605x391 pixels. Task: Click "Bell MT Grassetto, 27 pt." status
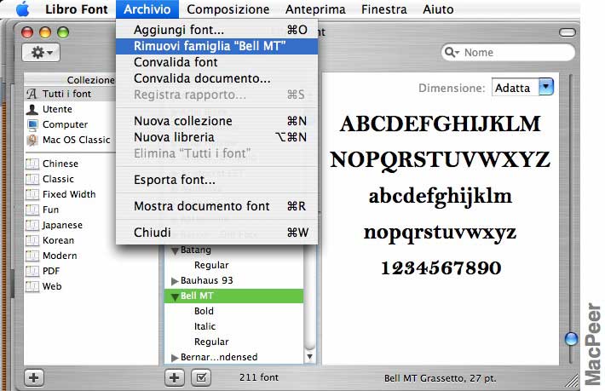click(x=441, y=378)
